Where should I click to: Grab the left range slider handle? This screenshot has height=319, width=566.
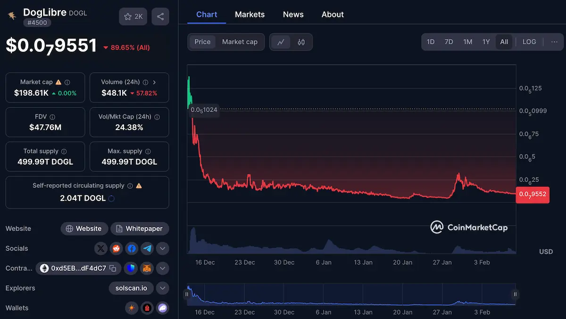click(187, 294)
